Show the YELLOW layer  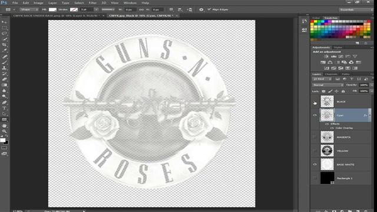click(x=315, y=151)
